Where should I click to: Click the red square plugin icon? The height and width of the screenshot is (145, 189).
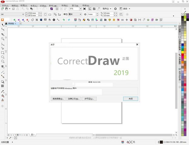click(131, 20)
